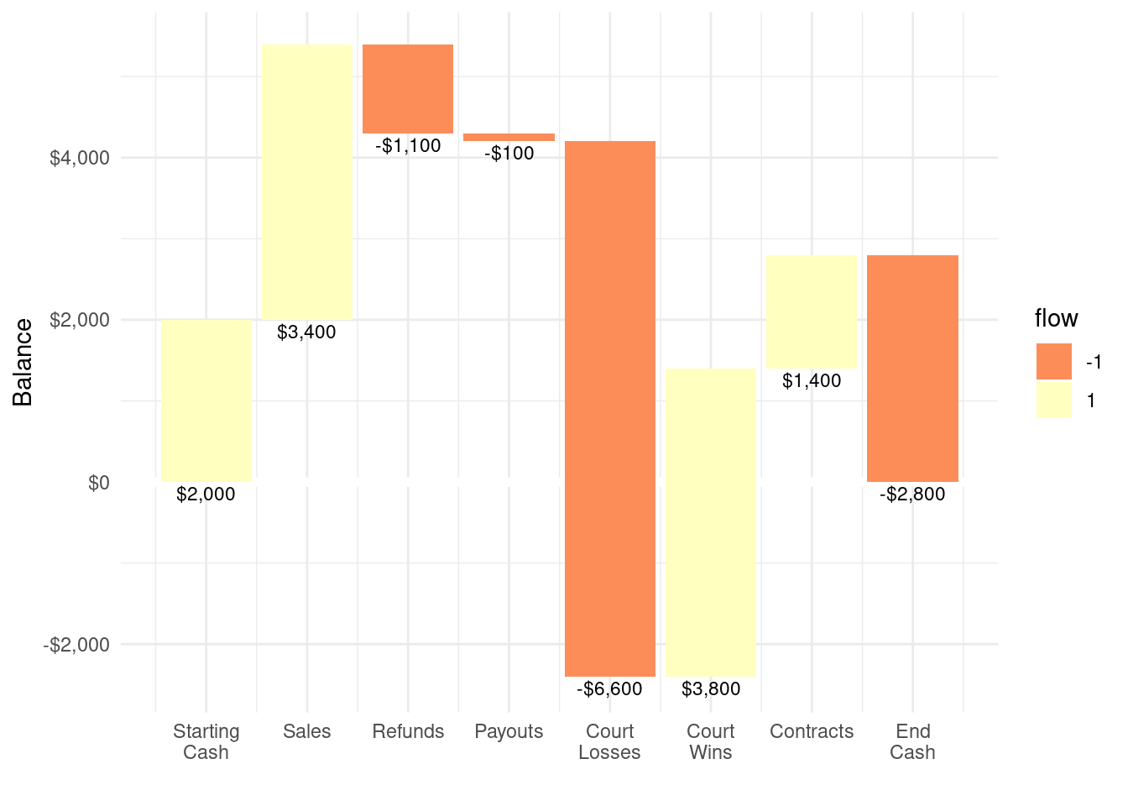
Task: Select the Starting Cash bar
Action: tap(206, 400)
